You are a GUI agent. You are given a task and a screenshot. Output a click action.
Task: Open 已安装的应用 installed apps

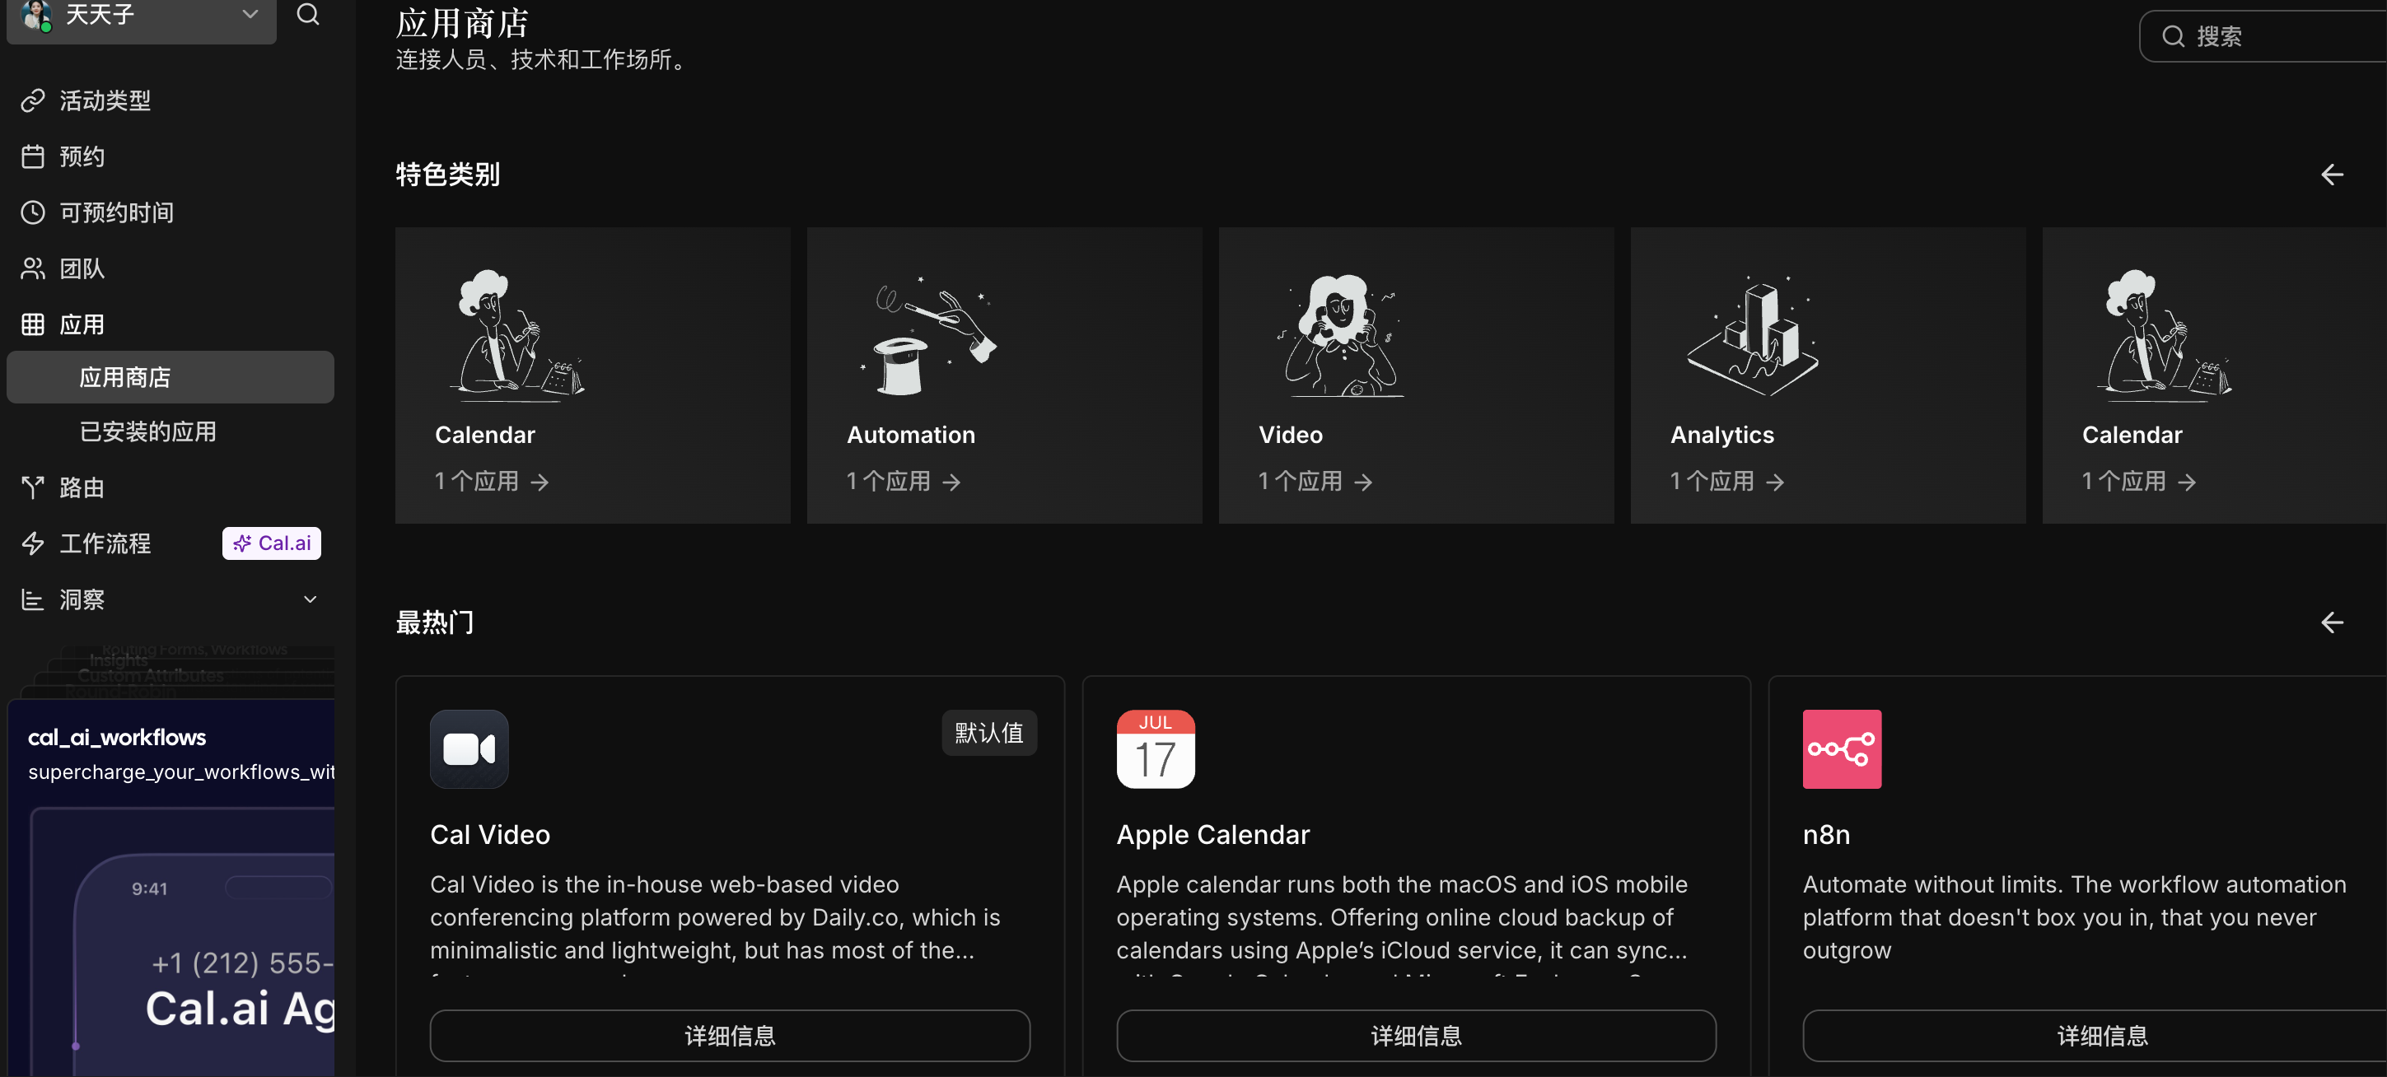pyautogui.click(x=148, y=431)
